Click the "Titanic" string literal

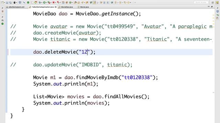tap(157, 39)
